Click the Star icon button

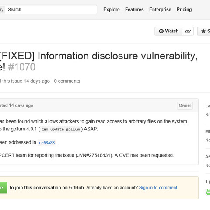(204, 31)
